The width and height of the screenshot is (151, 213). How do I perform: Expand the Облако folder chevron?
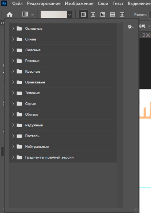13,114
